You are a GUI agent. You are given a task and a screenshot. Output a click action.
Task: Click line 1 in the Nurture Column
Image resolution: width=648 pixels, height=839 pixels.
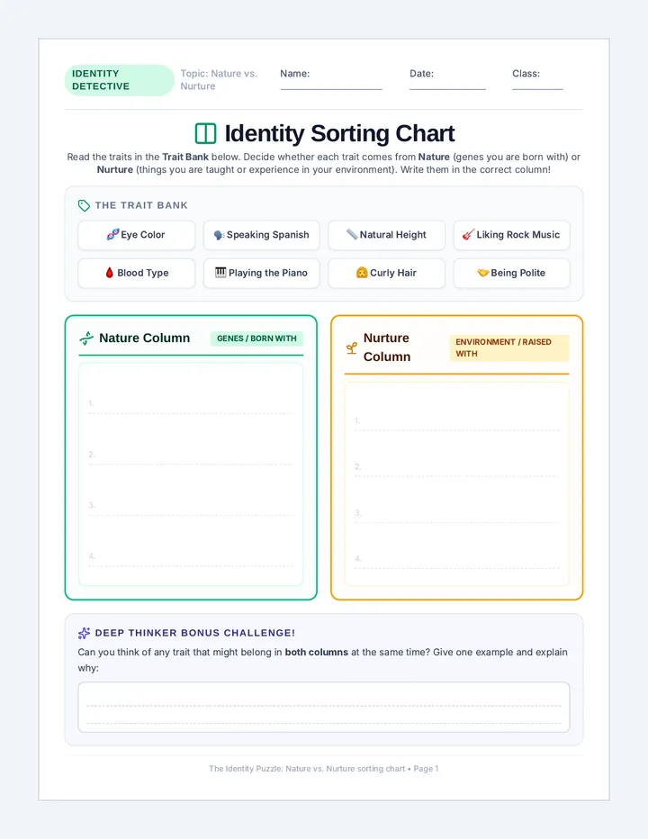click(457, 421)
